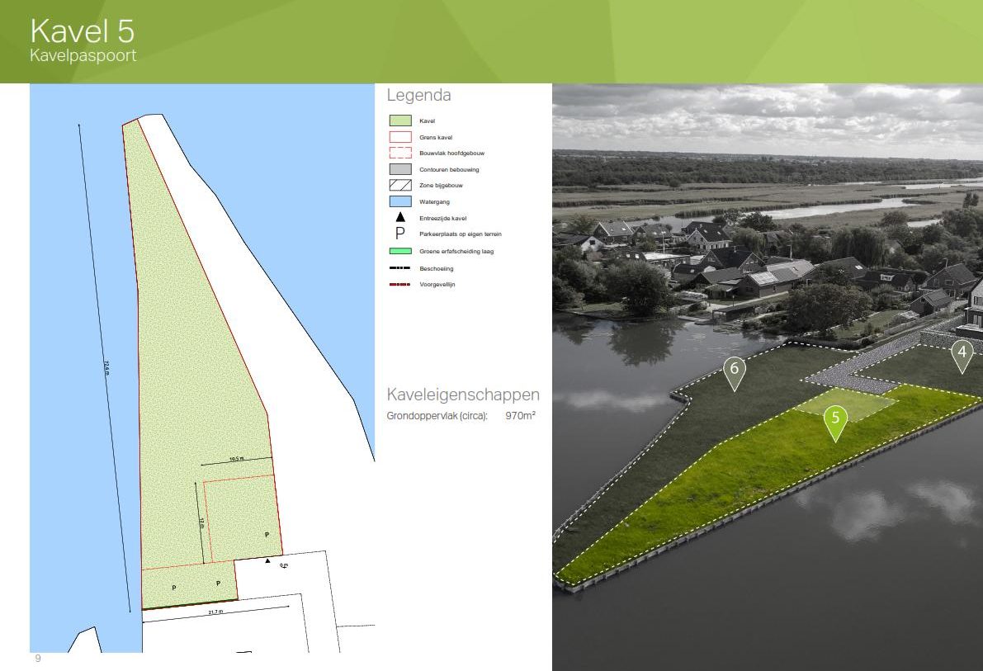The height and width of the screenshot is (671, 983).
Task: Click the Contouren bebouwing grey legend symbol
Action: click(x=399, y=168)
